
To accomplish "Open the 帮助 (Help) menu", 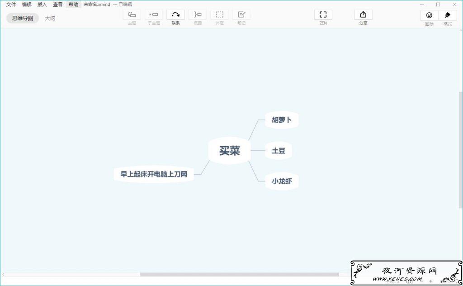I will tap(73, 5).
